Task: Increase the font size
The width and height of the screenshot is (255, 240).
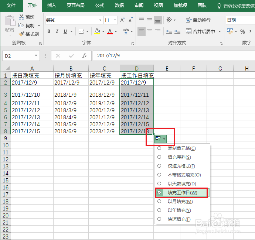Action: [122, 20]
